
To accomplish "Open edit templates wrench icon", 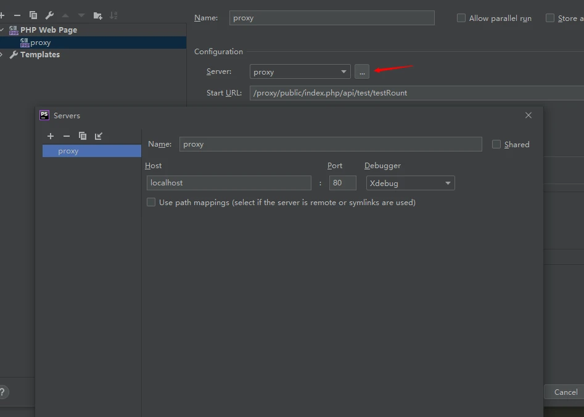I will point(49,15).
